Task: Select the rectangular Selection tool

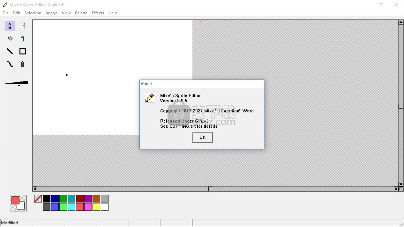Action: point(22,26)
